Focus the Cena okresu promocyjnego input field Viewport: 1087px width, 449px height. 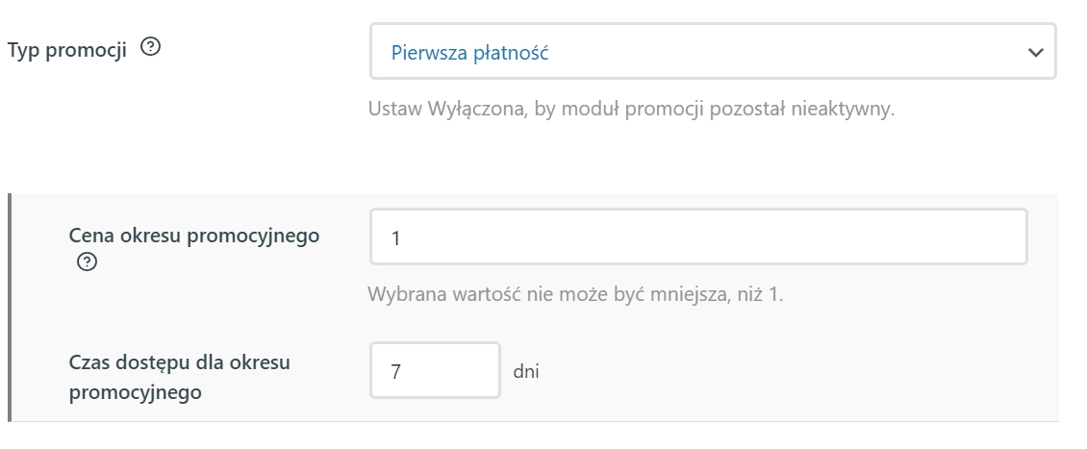pyautogui.click(x=698, y=237)
